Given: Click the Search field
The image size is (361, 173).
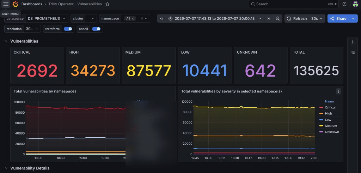Looking at the screenshot, I should [x=294, y=4].
